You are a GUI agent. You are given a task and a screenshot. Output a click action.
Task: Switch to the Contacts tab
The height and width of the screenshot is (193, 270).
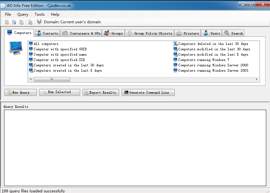tap(47, 33)
